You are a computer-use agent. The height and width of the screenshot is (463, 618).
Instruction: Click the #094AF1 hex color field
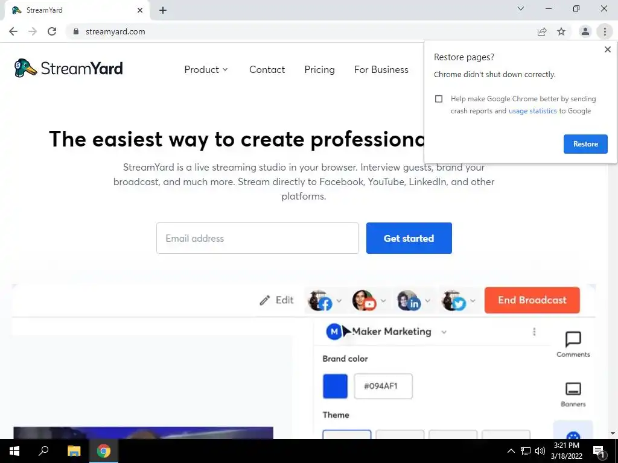383,386
